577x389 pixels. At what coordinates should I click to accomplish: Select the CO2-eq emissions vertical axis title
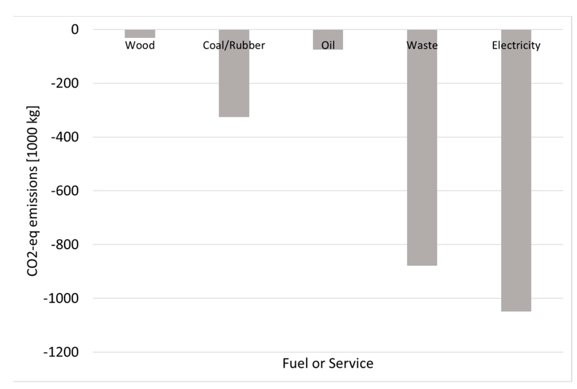point(33,191)
